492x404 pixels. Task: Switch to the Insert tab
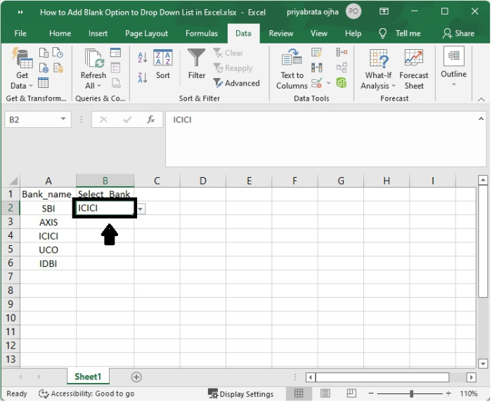98,34
